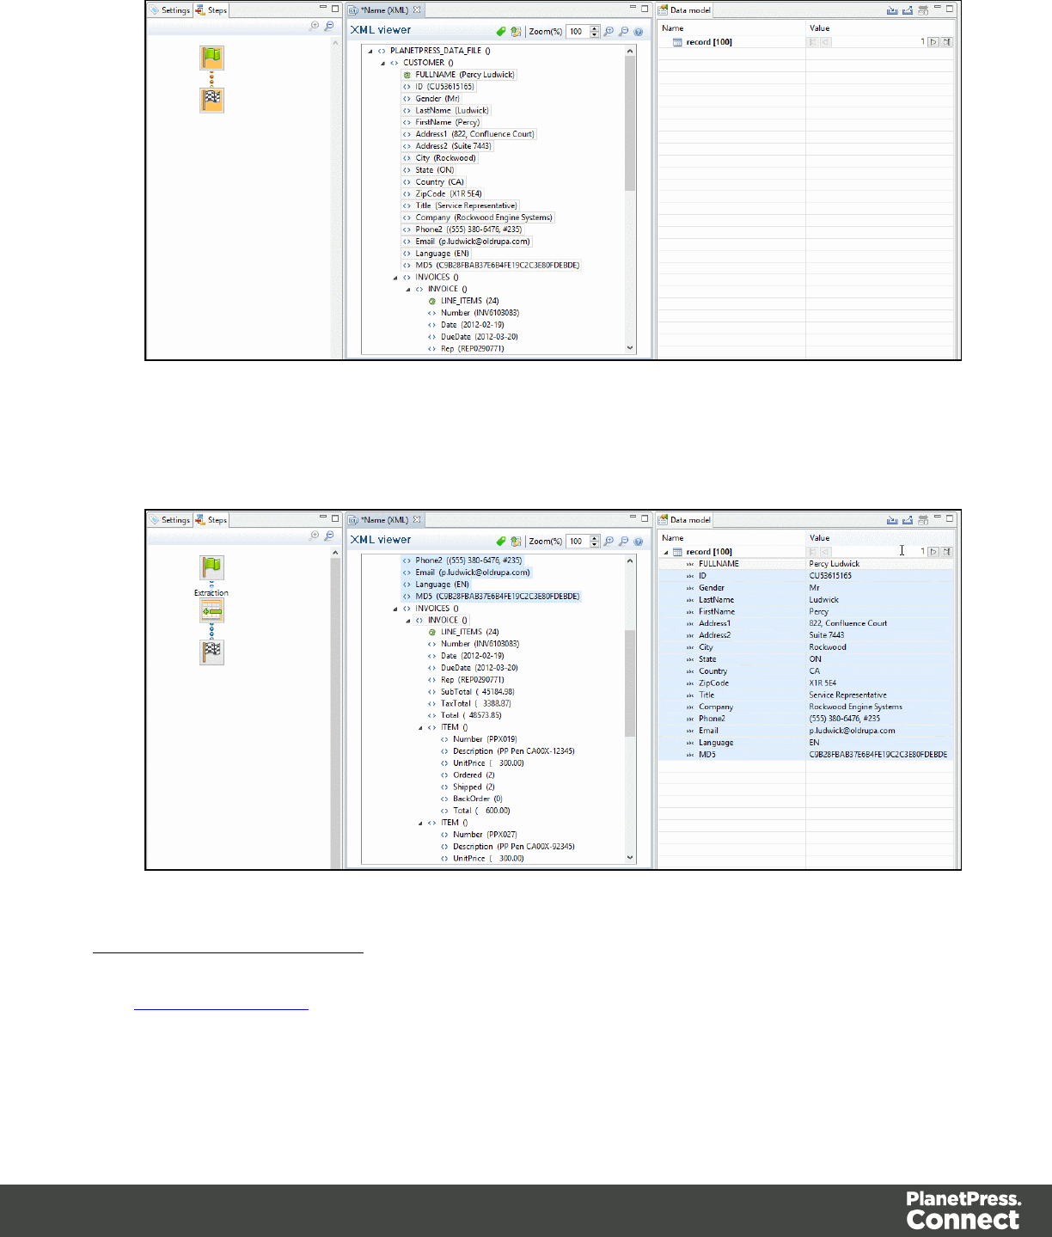Click Zoom(%) field in upper XML viewer
Viewport: 1052px width, 1237px height.
click(578, 32)
